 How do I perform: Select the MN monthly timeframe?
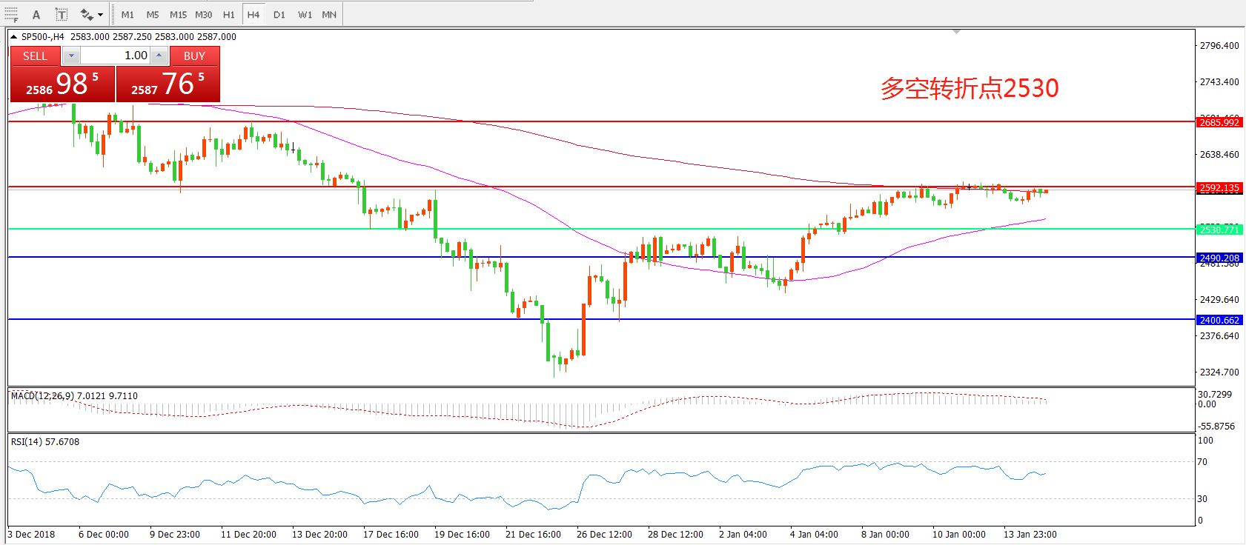[x=329, y=14]
